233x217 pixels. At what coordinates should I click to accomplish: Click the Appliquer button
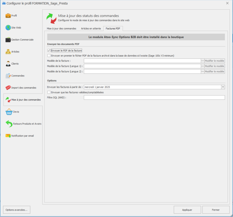pos(187,210)
